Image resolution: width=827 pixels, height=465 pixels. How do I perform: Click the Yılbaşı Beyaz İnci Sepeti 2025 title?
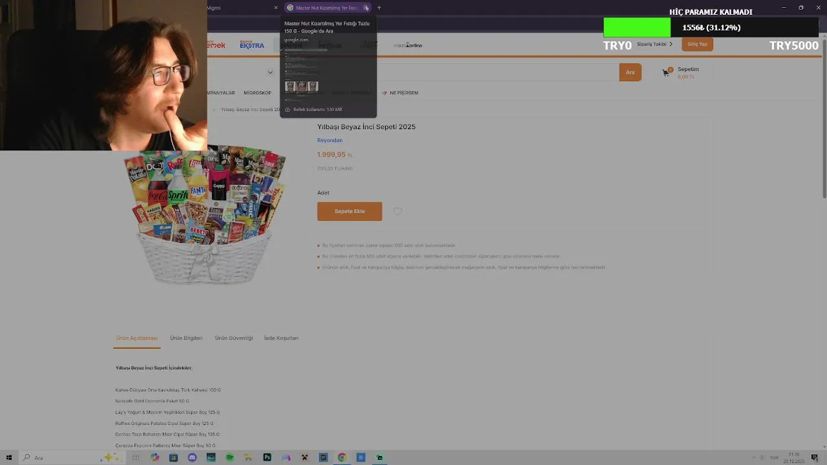(366, 127)
